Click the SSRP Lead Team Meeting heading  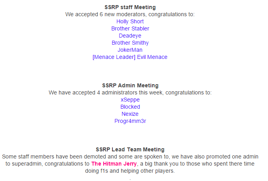130,149
